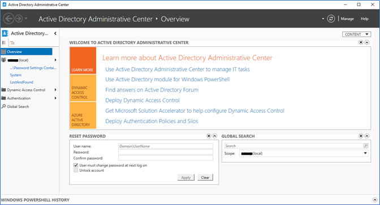Open 'Learn more about Active Directory Administrative Center'
The width and height of the screenshot is (380, 205).
pos(187,58)
